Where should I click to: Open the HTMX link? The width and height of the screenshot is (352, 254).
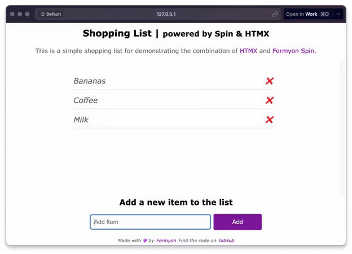pyautogui.click(x=248, y=51)
